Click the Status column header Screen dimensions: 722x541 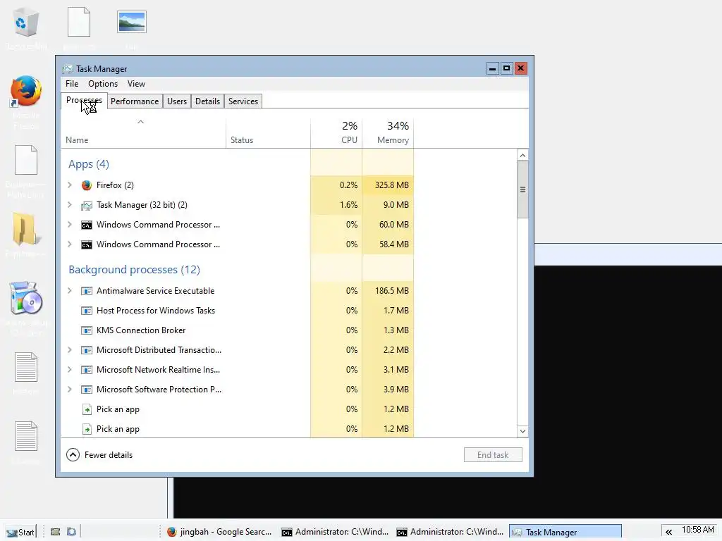[x=268, y=133]
